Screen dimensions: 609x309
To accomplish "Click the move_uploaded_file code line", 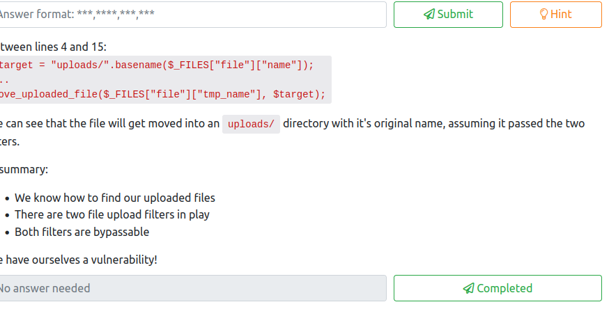I will click(162, 94).
